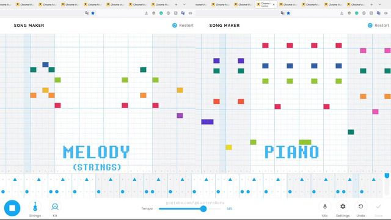Restart the song in the Melody window

183,25
